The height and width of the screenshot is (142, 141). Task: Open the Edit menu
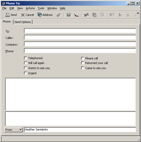[12, 8]
